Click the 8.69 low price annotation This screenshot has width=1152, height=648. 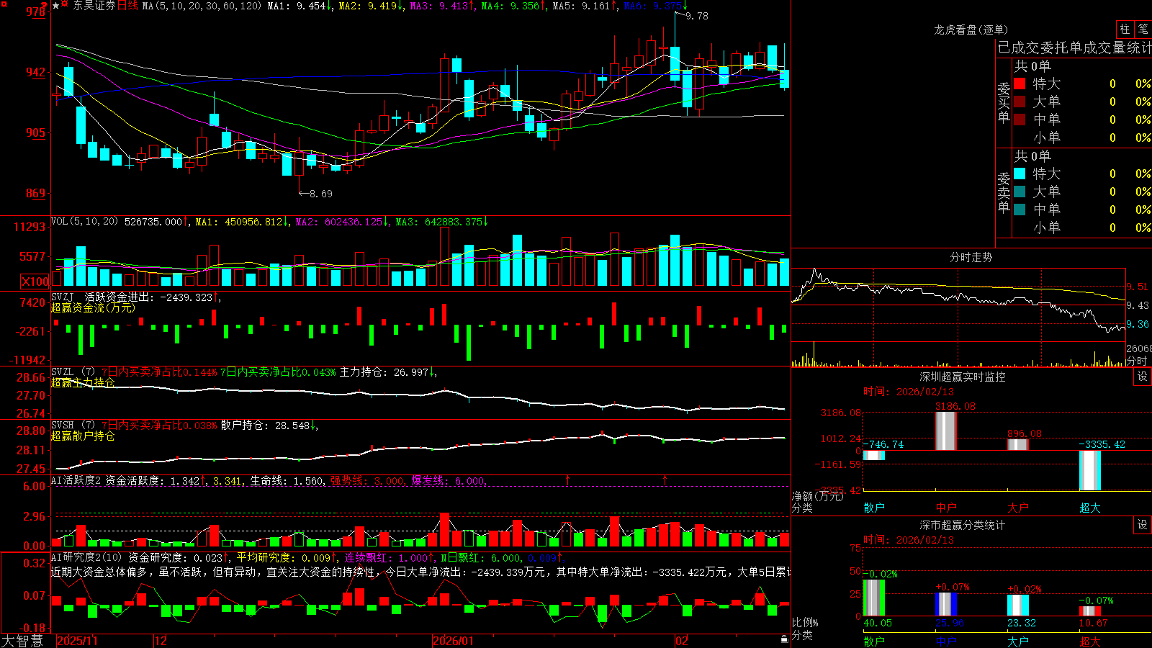321,194
